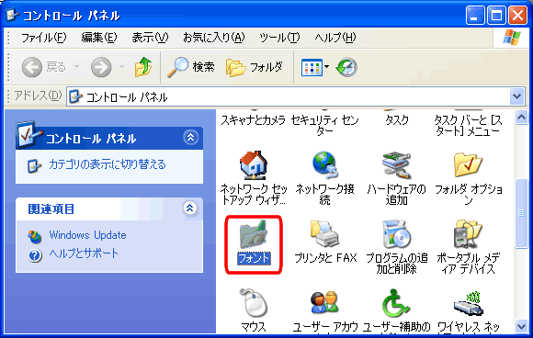533x338 pixels.
Task: Collapse the 関連項目 side panel section
Action: tap(190, 208)
